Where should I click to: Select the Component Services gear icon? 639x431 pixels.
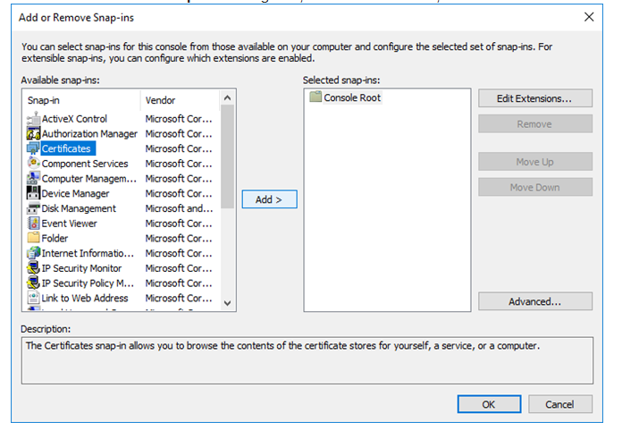click(x=34, y=164)
